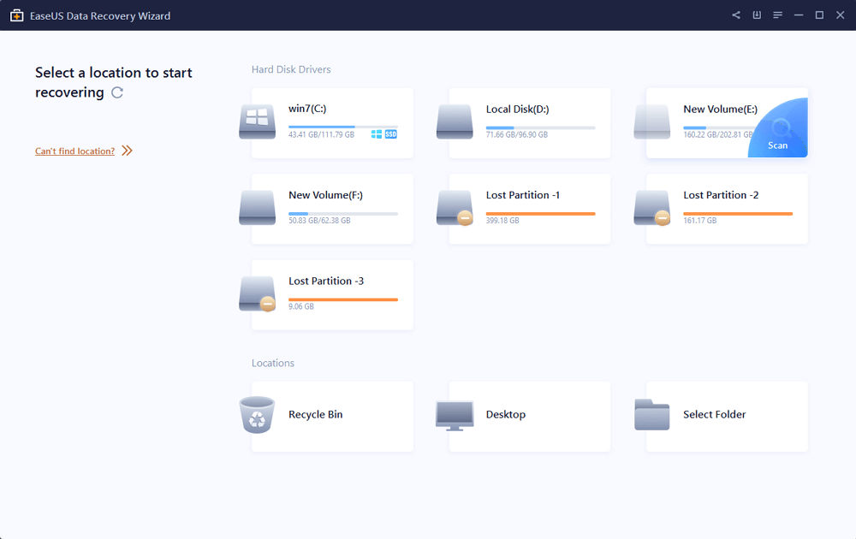Click the '161.17 GB' size text
856x539 pixels.
700,221
